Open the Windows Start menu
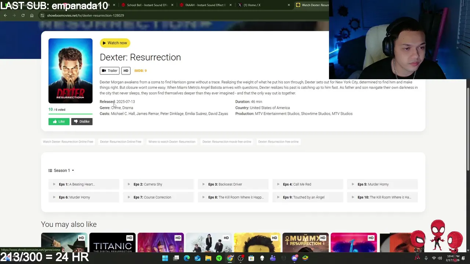The width and height of the screenshot is (470, 264). 165,258
